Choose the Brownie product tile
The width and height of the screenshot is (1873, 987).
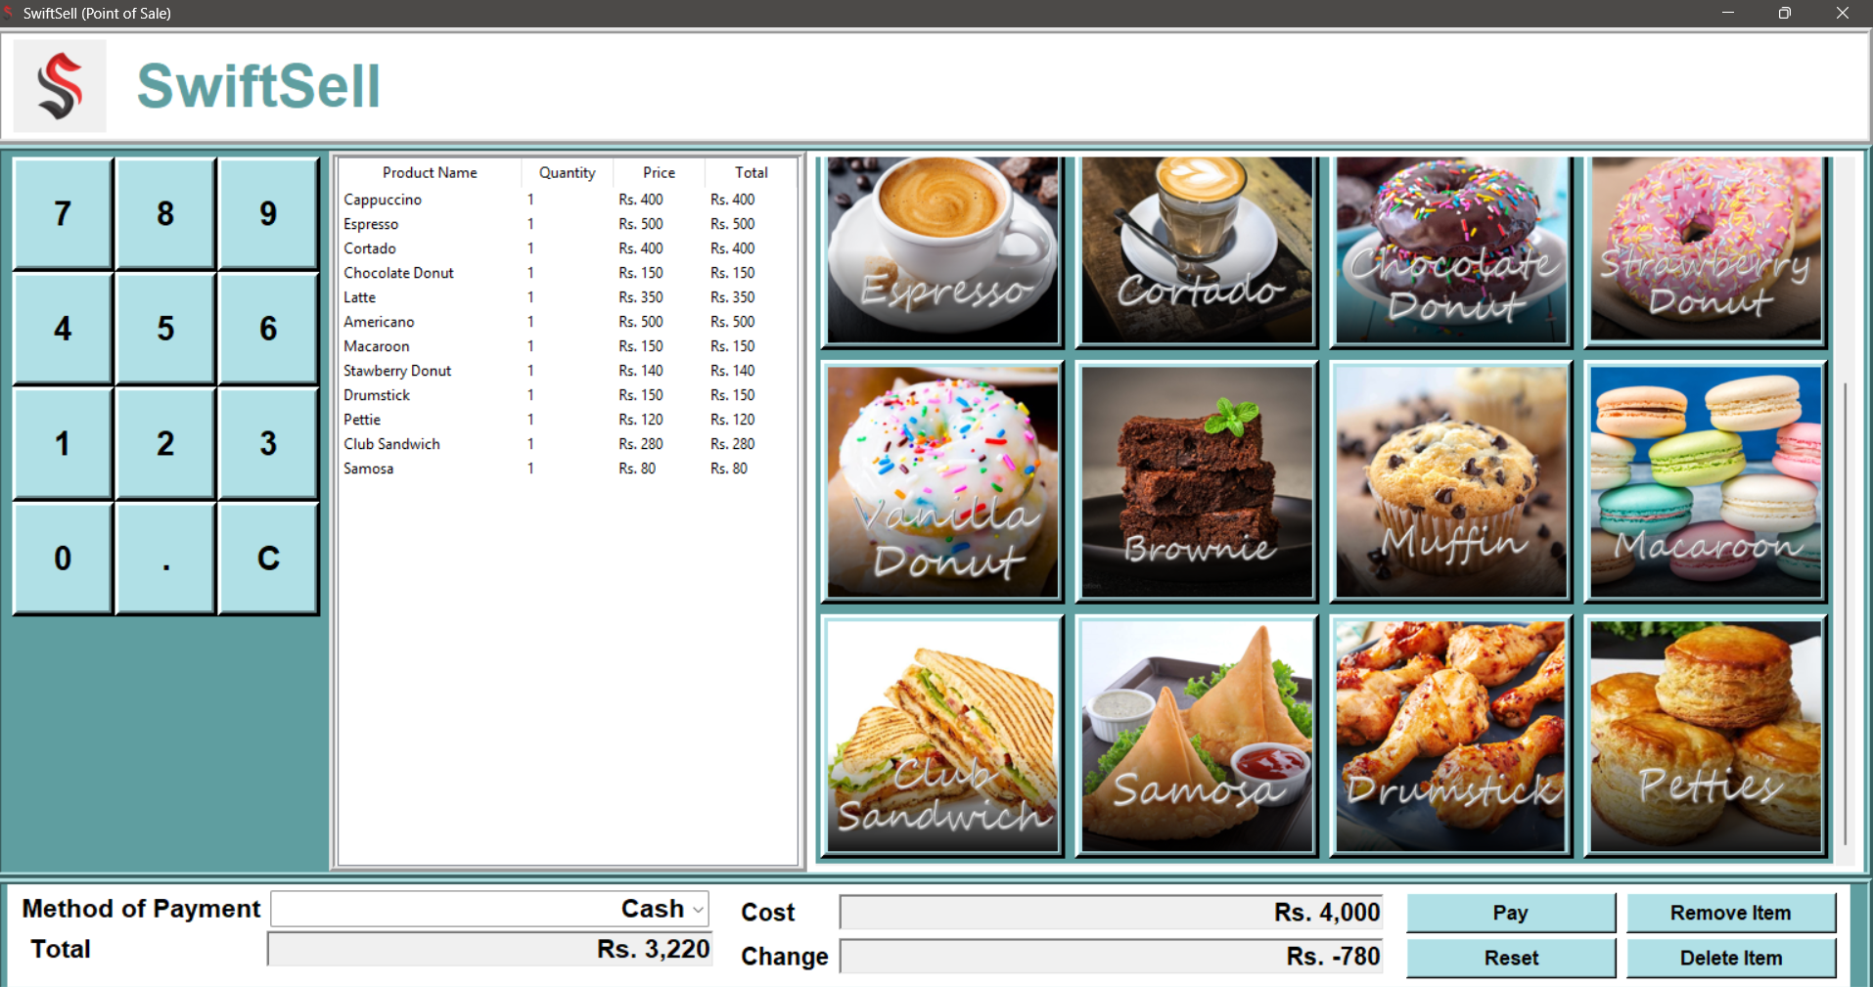coord(1197,481)
